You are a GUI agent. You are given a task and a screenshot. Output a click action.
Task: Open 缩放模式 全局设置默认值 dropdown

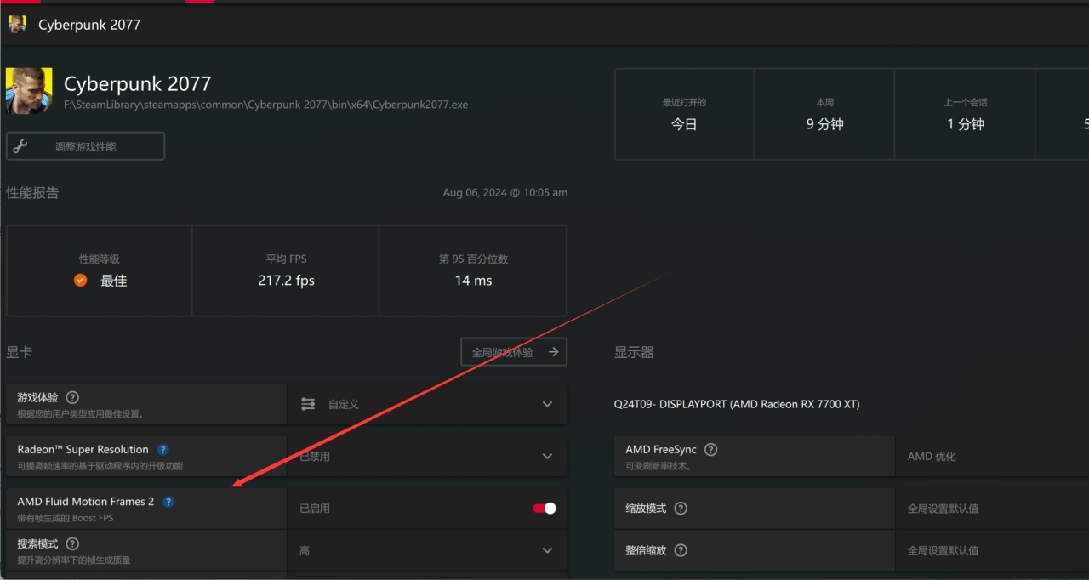click(x=992, y=509)
